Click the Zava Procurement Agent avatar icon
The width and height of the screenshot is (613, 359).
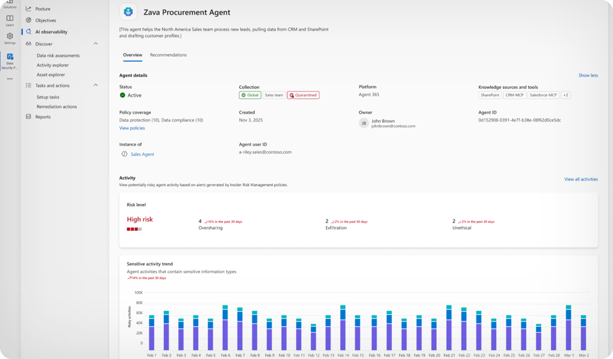pos(128,12)
